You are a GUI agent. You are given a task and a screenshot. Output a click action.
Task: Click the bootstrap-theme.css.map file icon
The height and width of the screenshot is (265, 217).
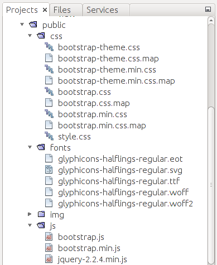point(49,58)
